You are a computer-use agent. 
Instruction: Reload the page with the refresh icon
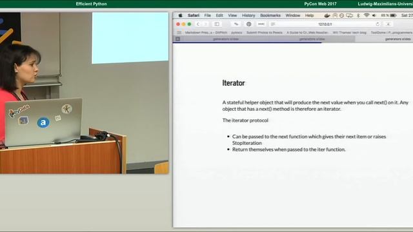click(378, 24)
